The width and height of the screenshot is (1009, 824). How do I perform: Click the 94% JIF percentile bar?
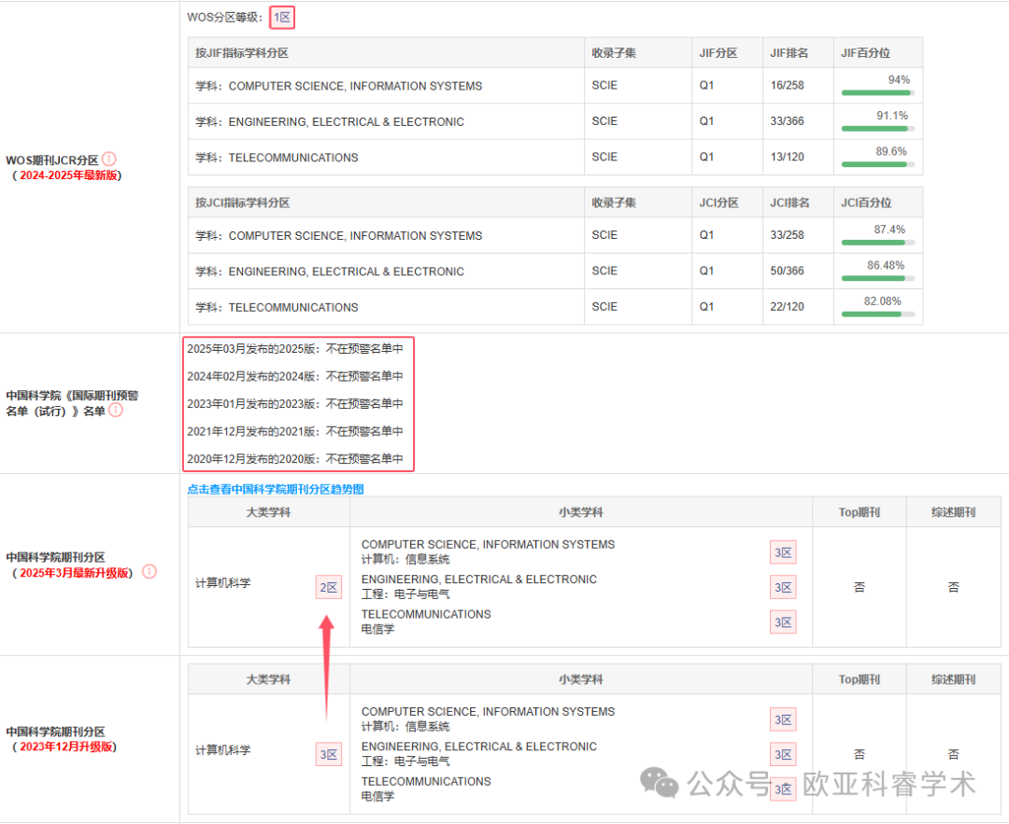877,92
